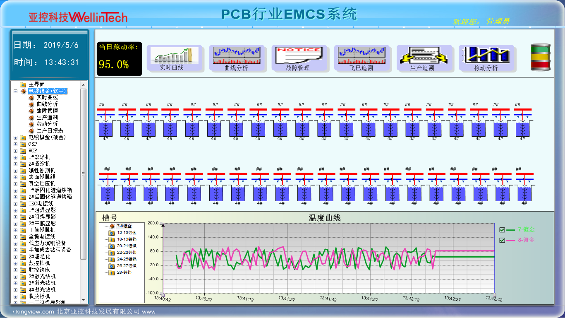This screenshot has width=565, height=318.
Task: Click the gear icon beside 7-8镀金
Action: [x=112, y=226]
